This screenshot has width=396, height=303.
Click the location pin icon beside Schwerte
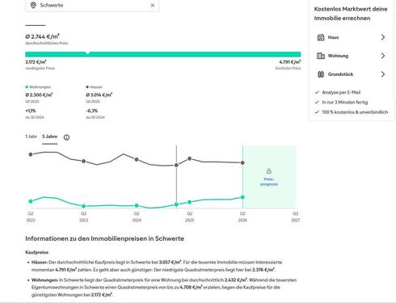33,5
